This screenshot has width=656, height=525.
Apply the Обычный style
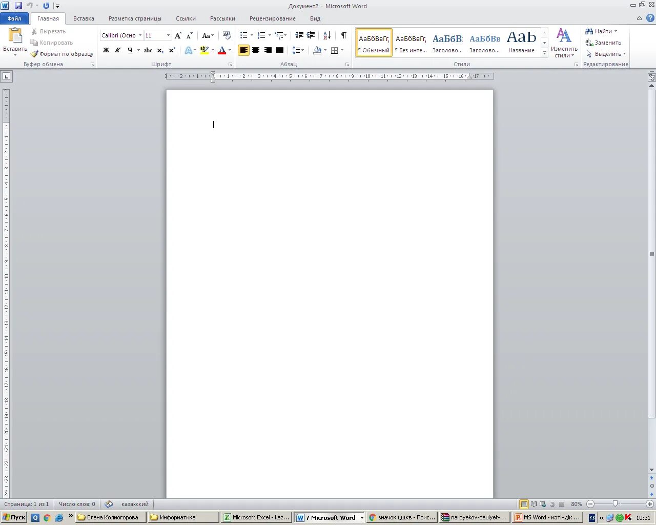point(374,43)
